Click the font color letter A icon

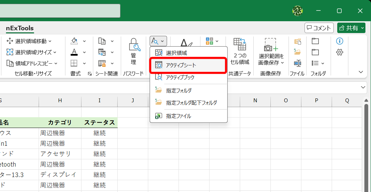click(74, 52)
